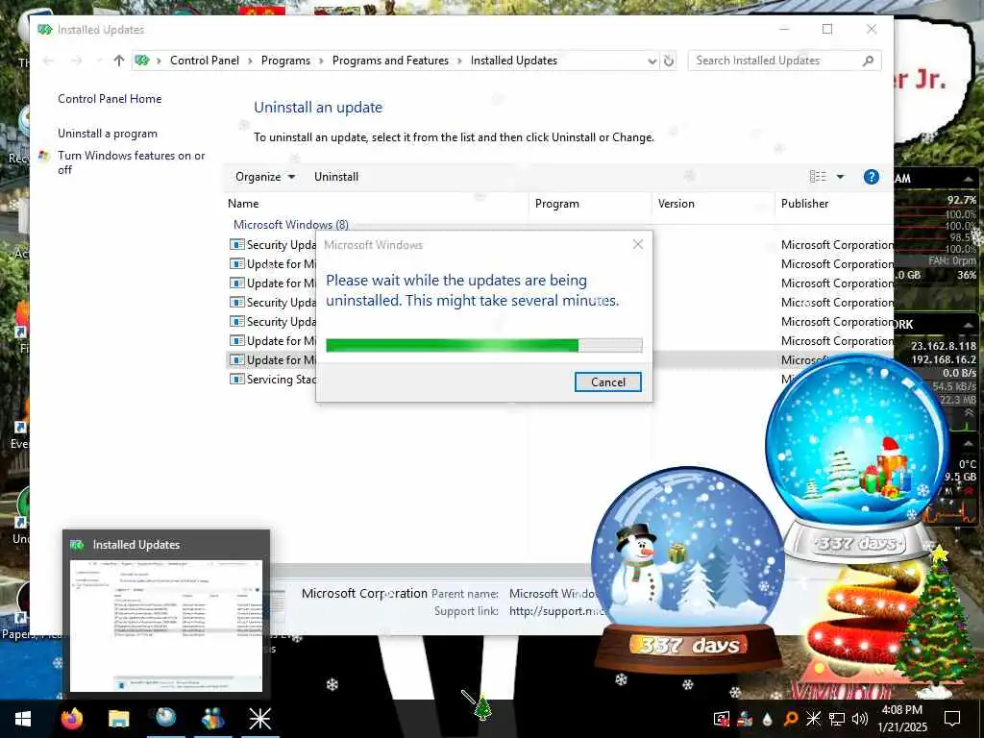Viewport: 984px width, 738px height.
Task: Click the Forward navigation arrow
Action: coord(77,61)
